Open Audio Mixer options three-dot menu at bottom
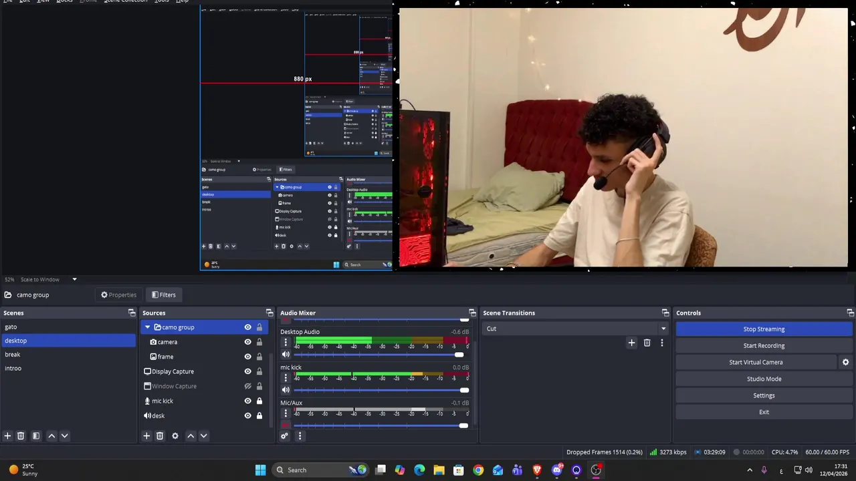This screenshot has height=481, width=856. [x=300, y=436]
